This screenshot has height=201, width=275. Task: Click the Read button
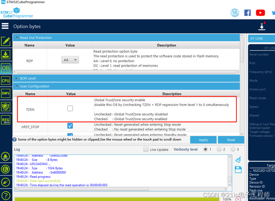pyautogui.click(x=231, y=140)
